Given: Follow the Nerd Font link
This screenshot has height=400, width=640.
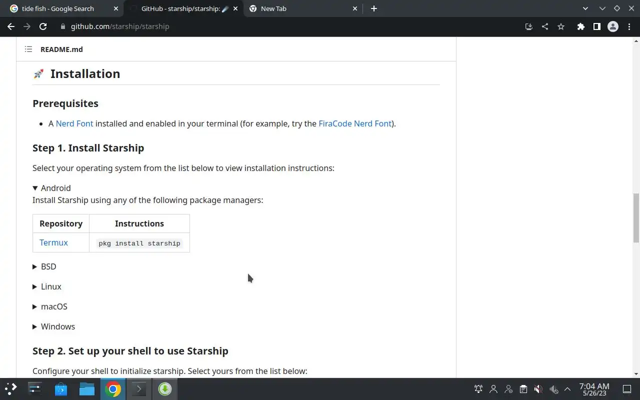Looking at the screenshot, I should click(74, 123).
